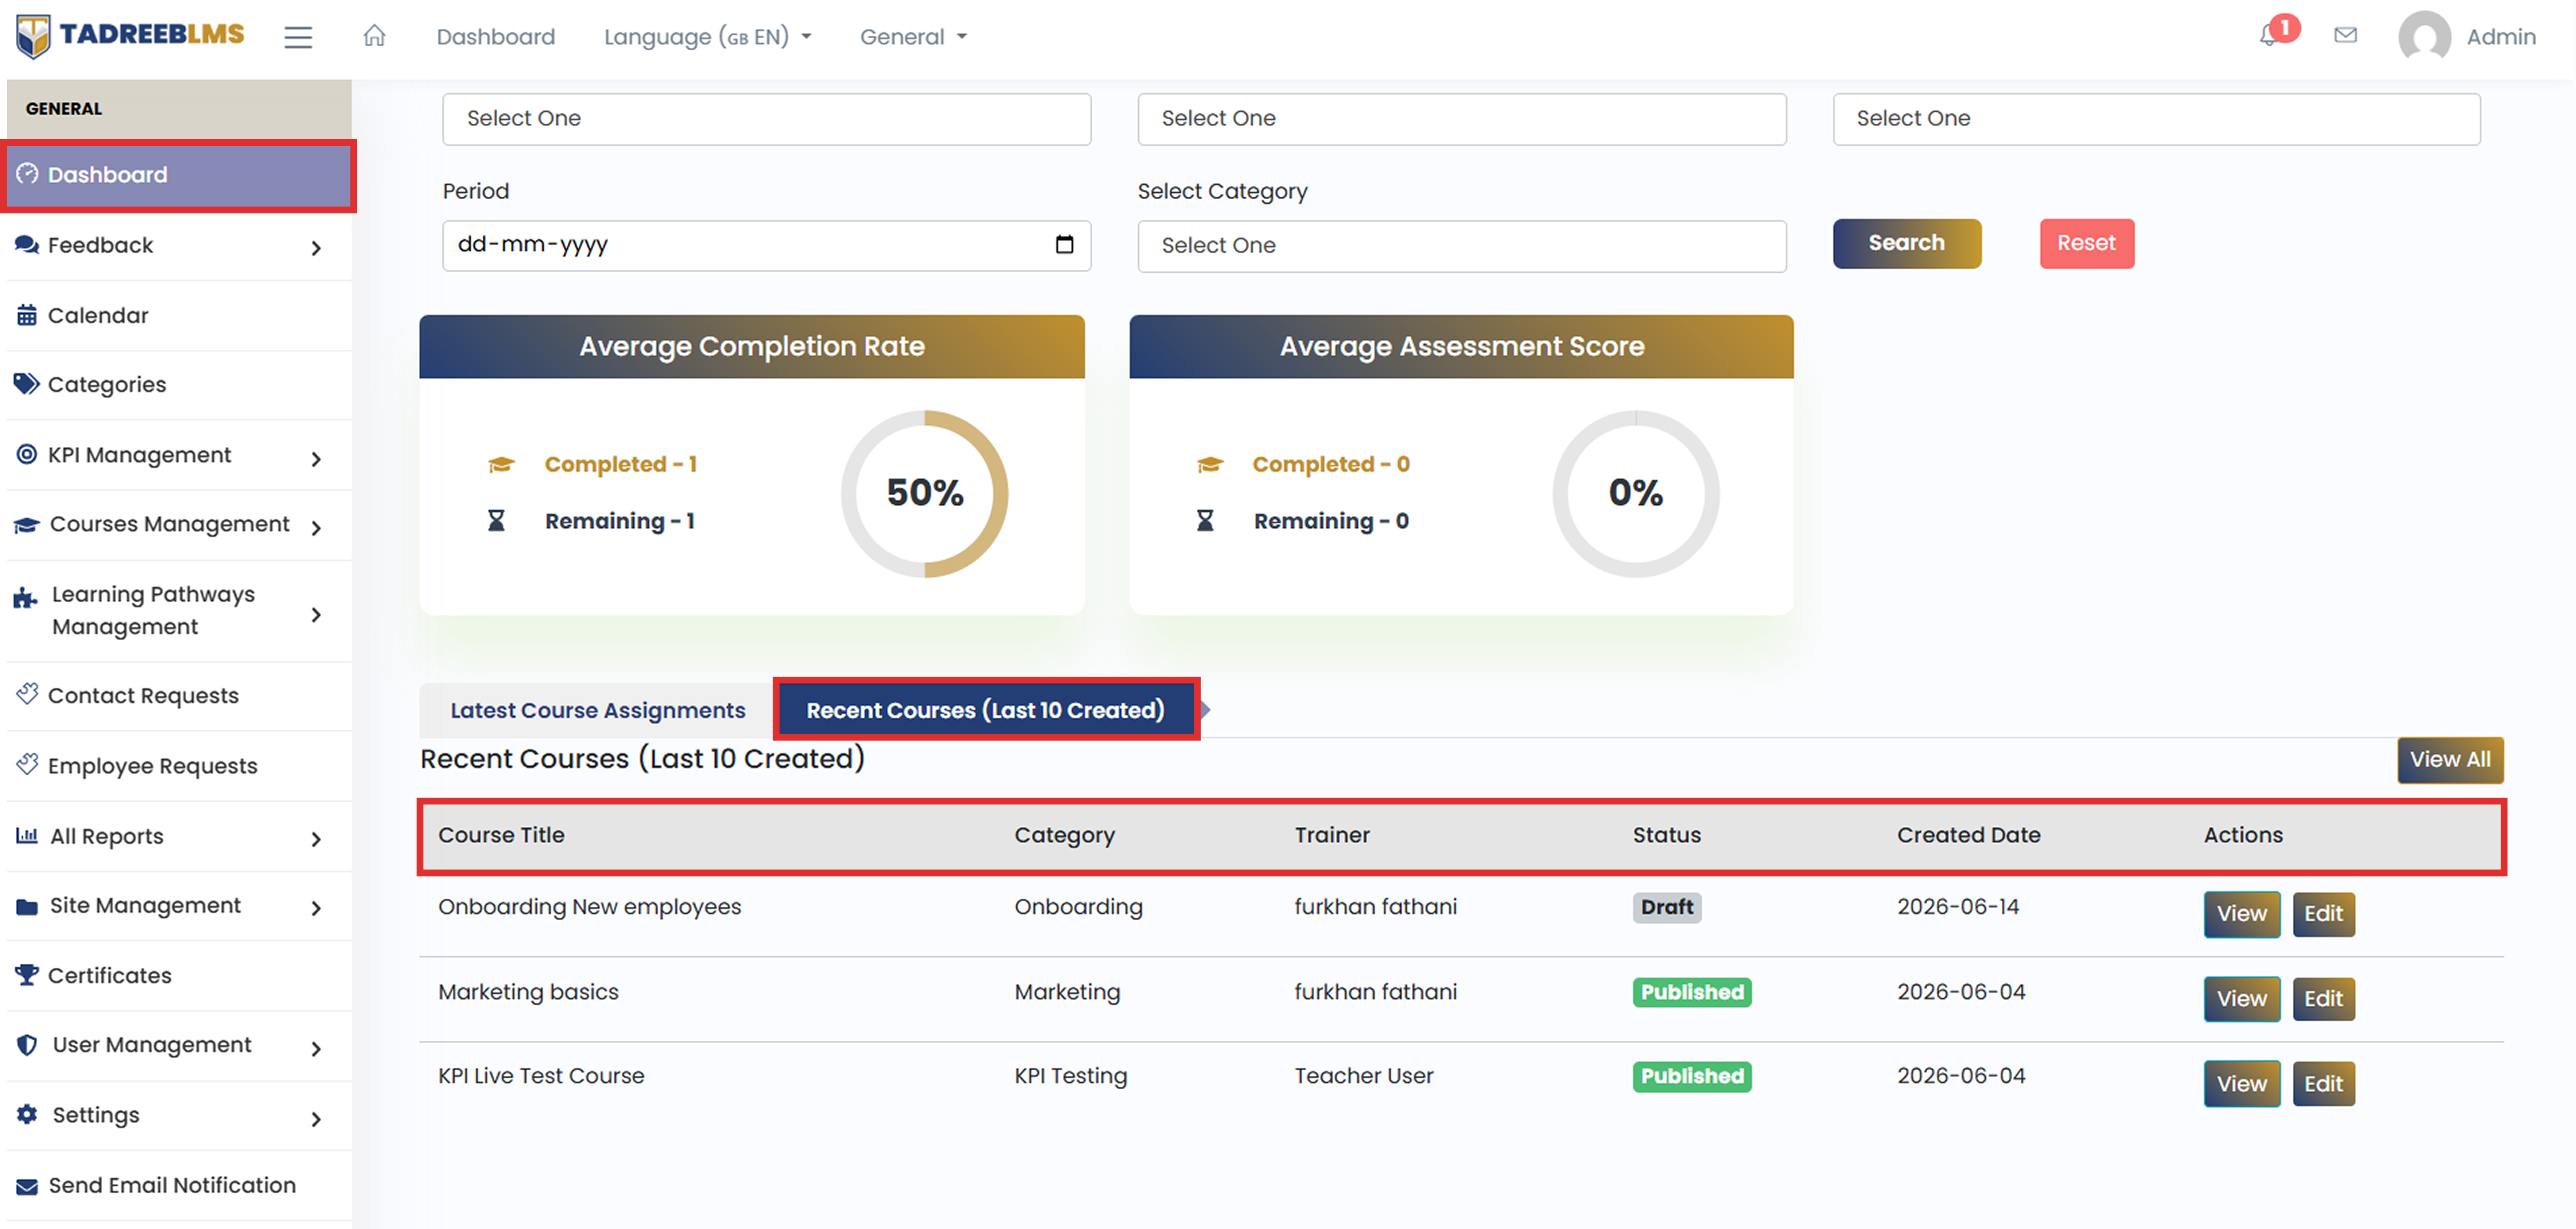This screenshot has height=1229, width=2576.
Task: Click the Dashboard gauge icon in sidebar
Action: pyautogui.click(x=27, y=174)
